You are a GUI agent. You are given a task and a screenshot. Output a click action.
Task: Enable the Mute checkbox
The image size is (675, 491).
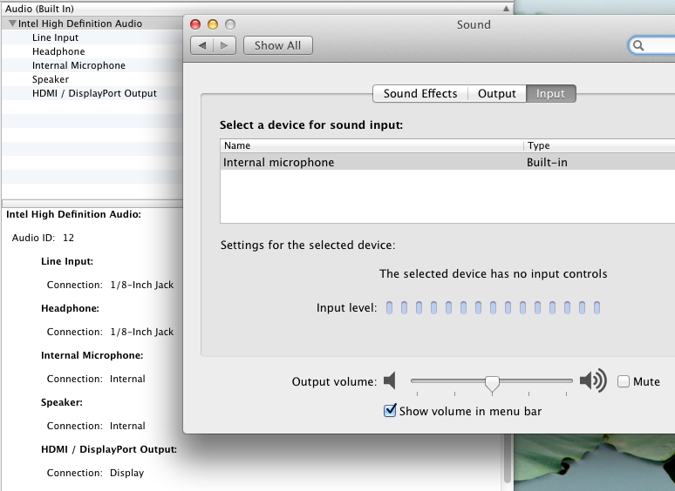coord(624,381)
